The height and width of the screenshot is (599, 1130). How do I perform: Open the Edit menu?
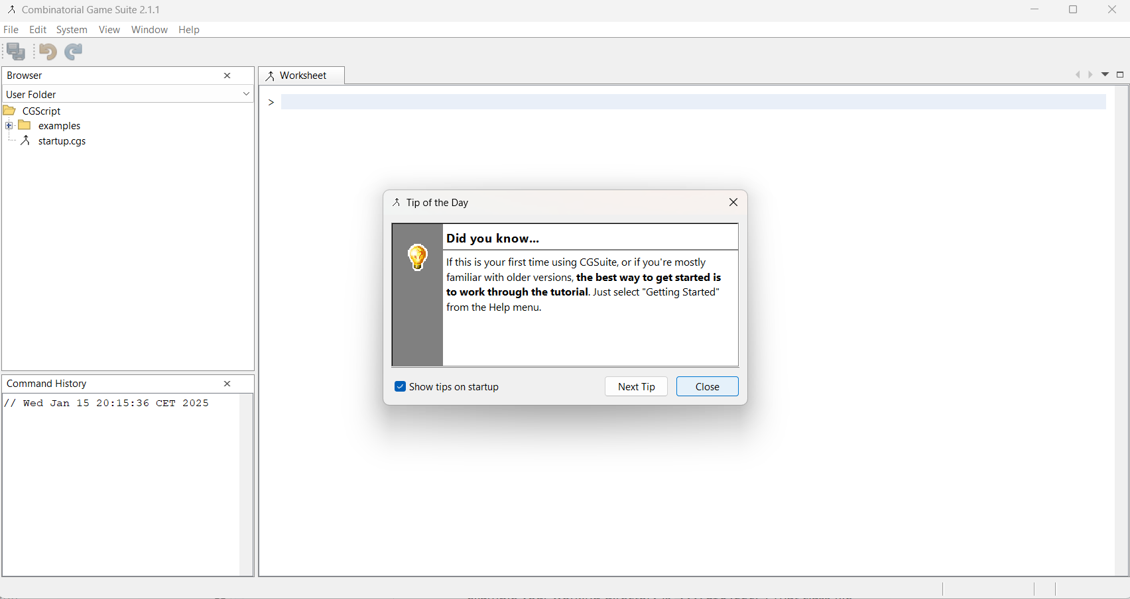click(38, 30)
